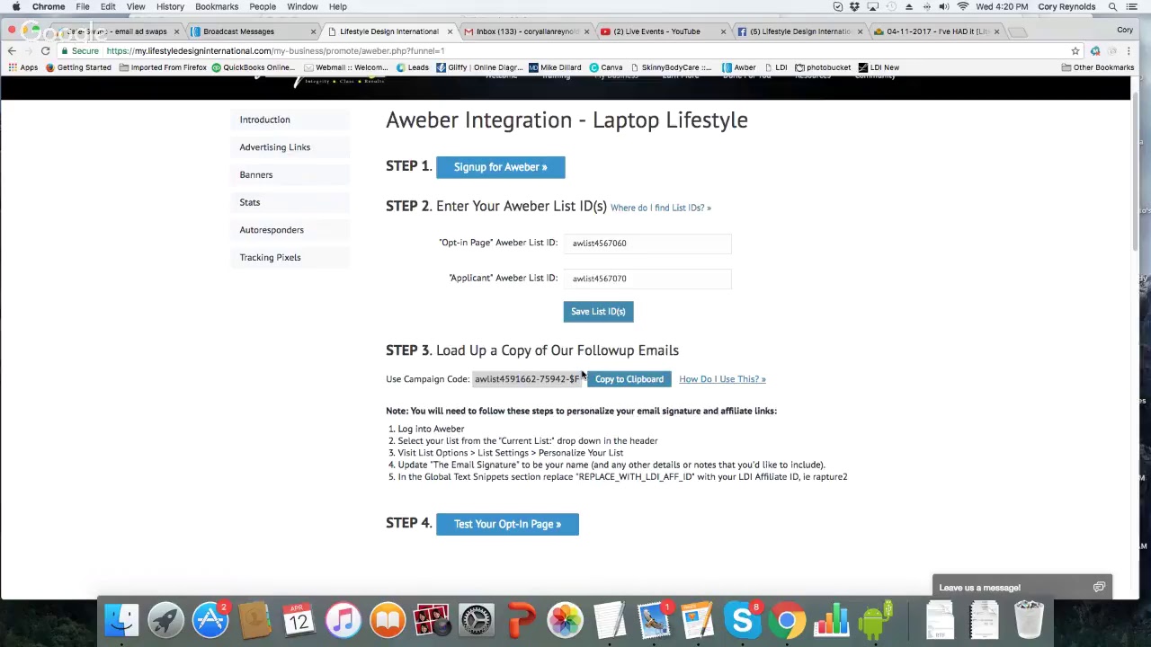
Task: Open TextEdit from the dock
Action: coord(609,620)
